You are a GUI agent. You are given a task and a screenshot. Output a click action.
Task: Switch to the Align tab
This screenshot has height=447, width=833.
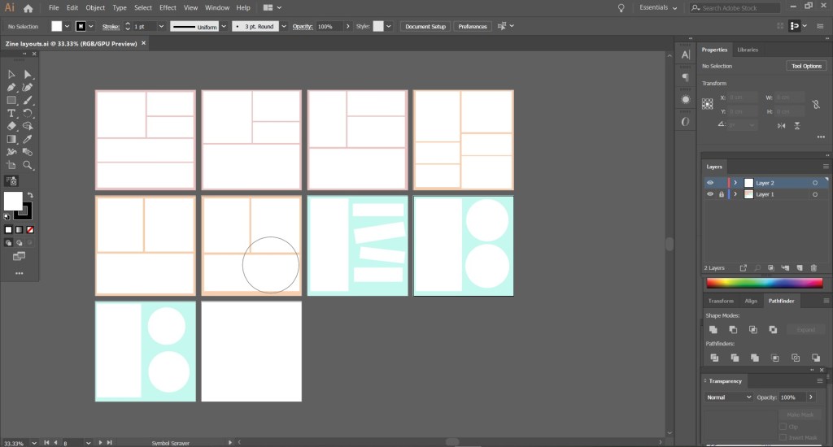point(751,301)
